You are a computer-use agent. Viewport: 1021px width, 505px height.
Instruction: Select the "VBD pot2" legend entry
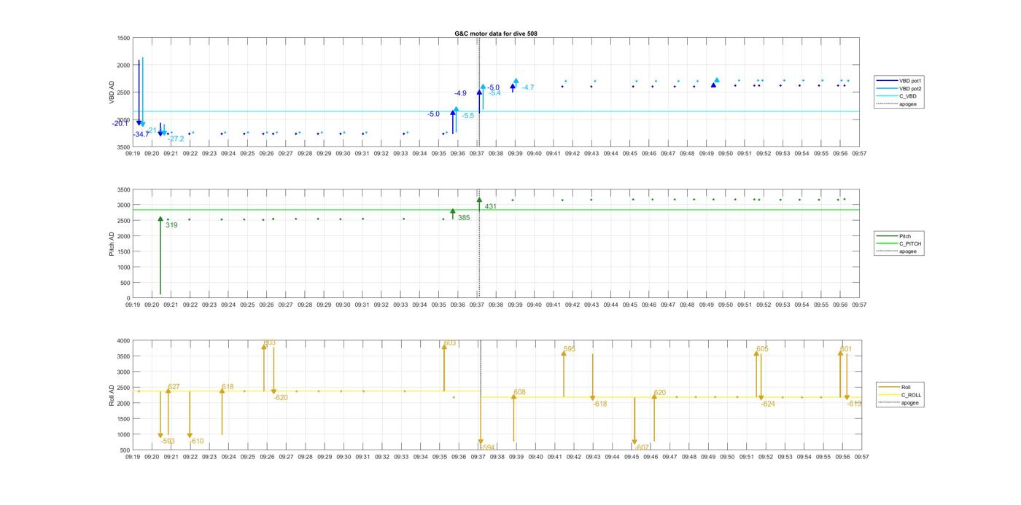[899, 89]
